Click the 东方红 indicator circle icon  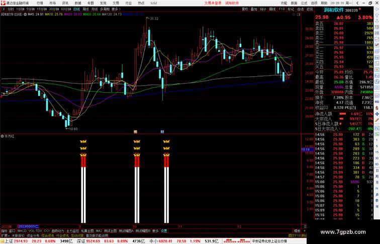click(2, 136)
